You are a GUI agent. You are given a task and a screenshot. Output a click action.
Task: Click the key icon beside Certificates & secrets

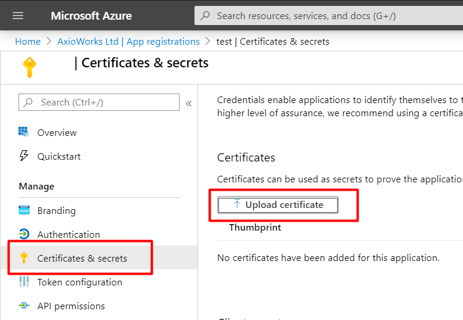tap(24, 258)
